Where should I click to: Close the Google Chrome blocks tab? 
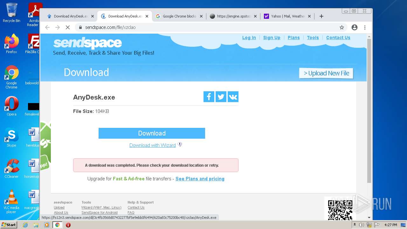coord(201,16)
